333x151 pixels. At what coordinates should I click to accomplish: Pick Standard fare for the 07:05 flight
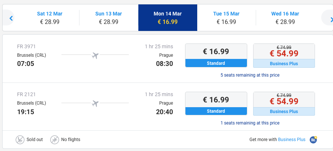click(216, 56)
